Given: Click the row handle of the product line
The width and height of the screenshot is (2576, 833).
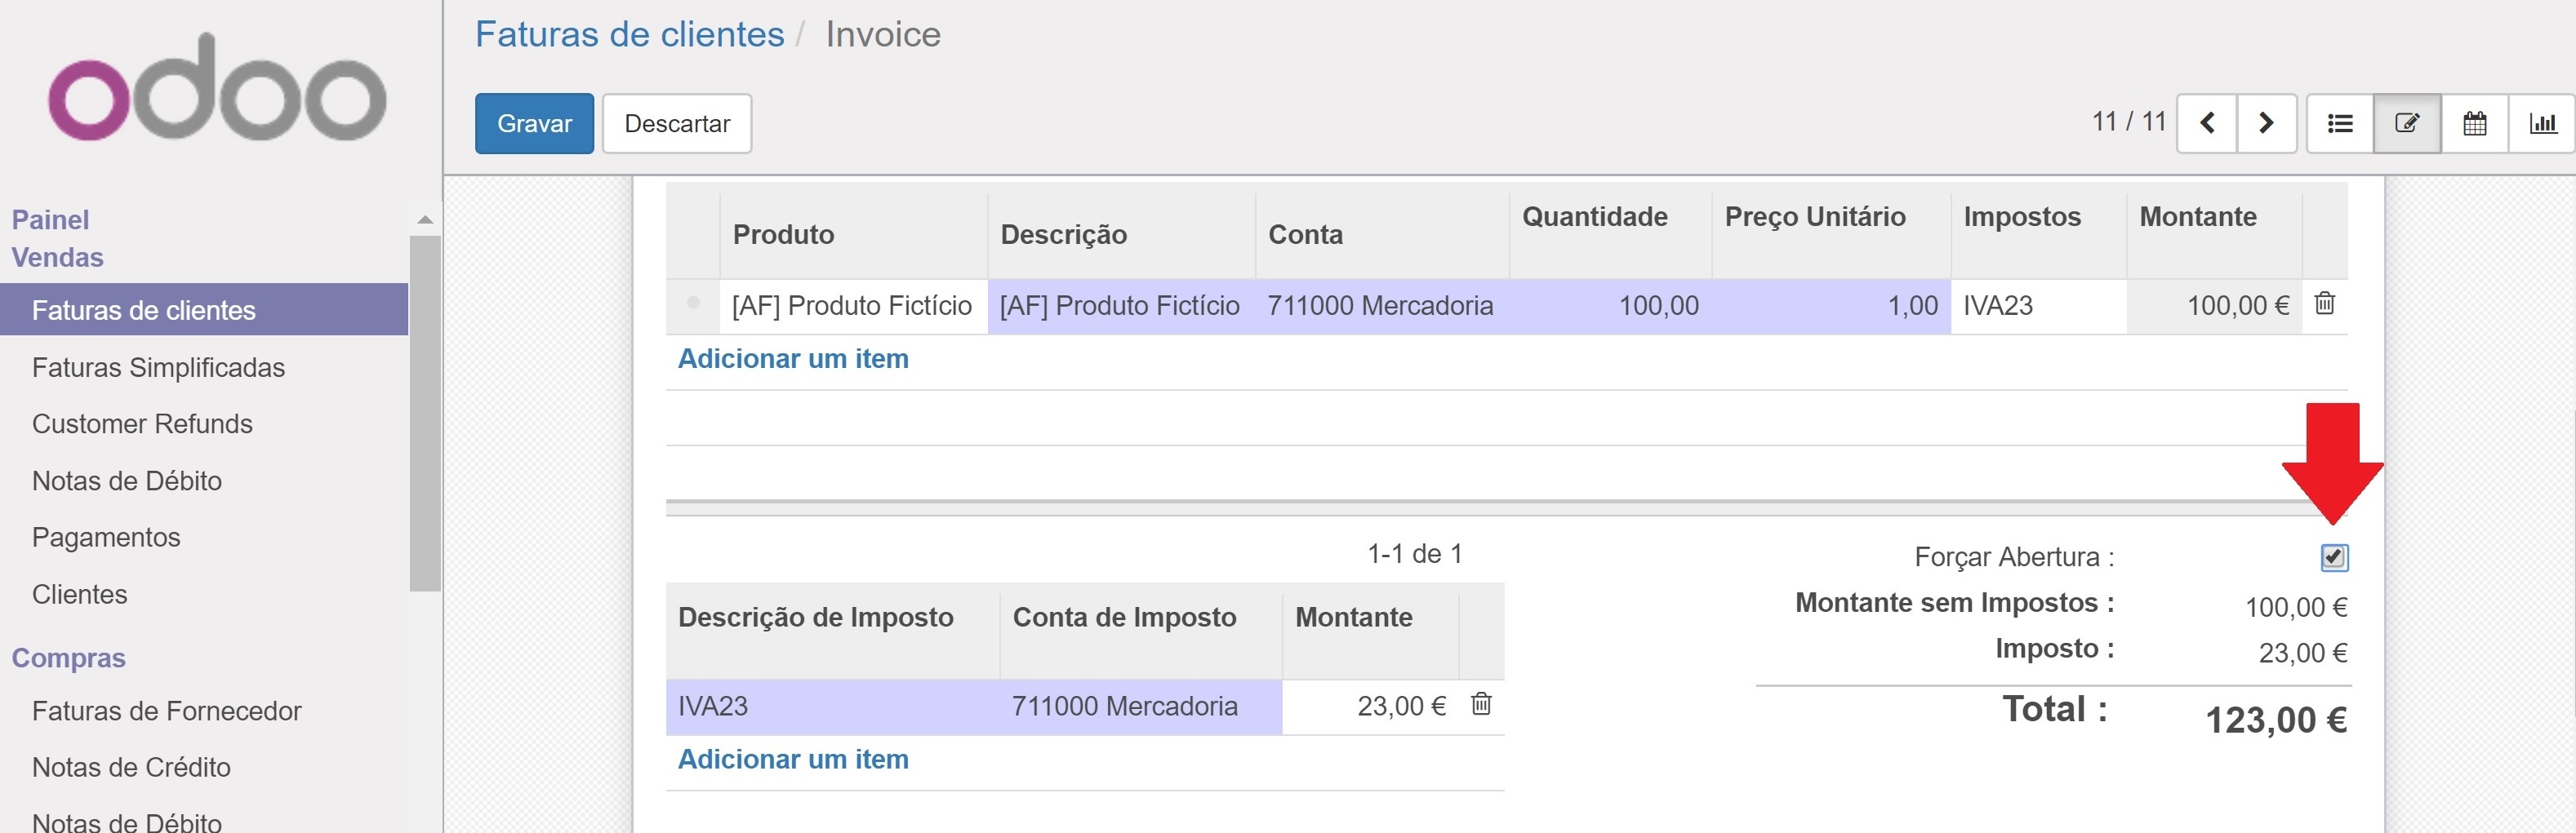Looking at the screenshot, I should point(692,304).
